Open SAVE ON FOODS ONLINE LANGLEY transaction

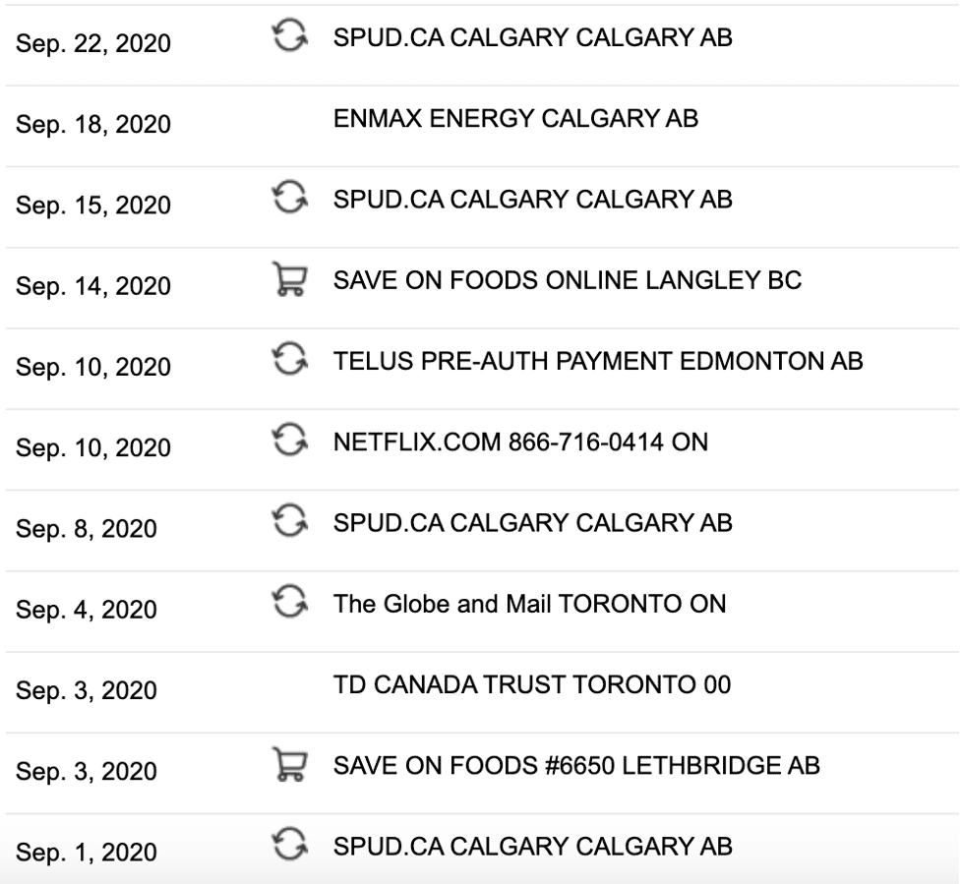568,280
